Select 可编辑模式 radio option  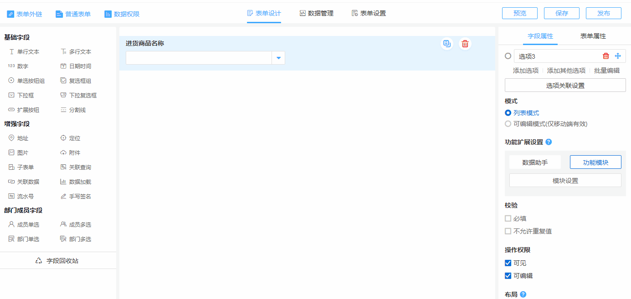coord(508,124)
